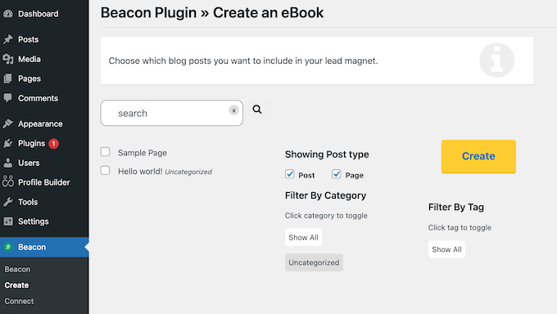
Task: Open the Beacon submenu link
Action: (x=17, y=269)
